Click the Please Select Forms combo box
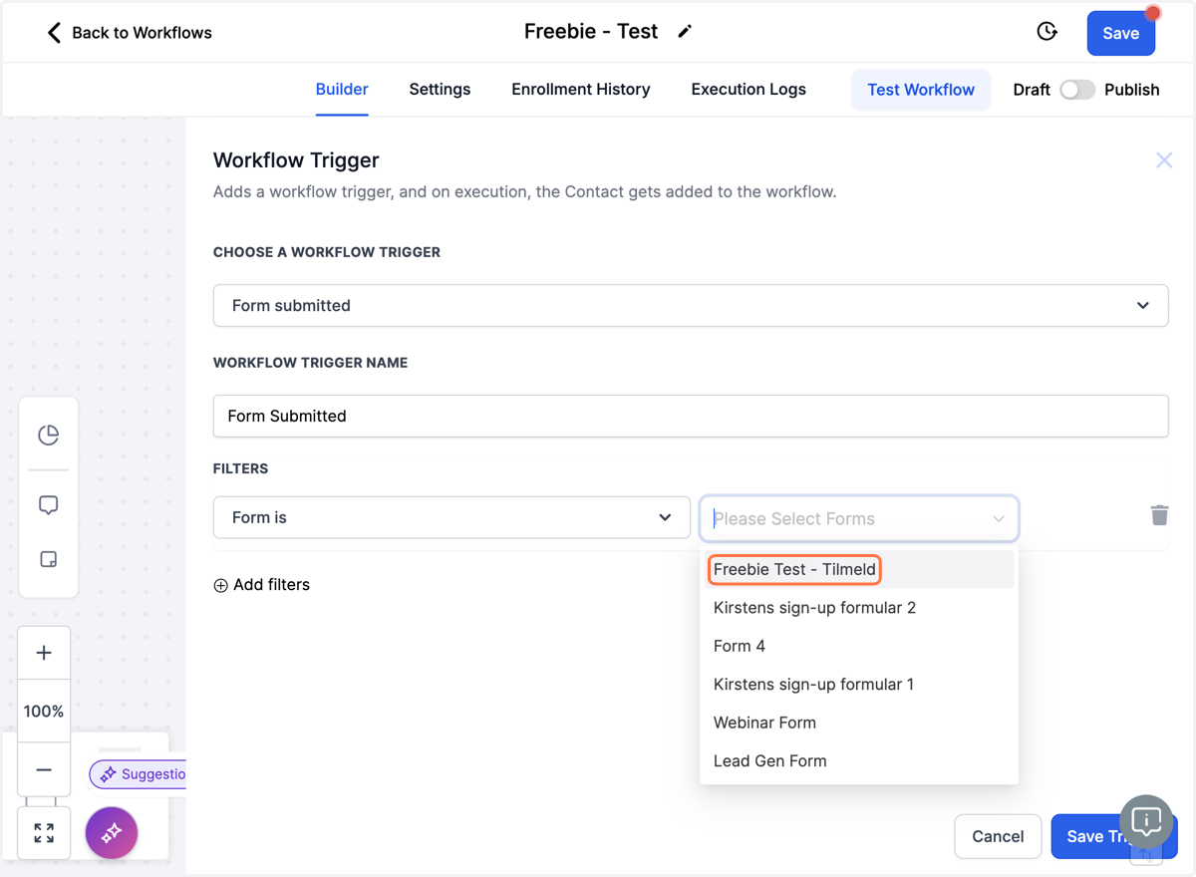 (x=859, y=518)
